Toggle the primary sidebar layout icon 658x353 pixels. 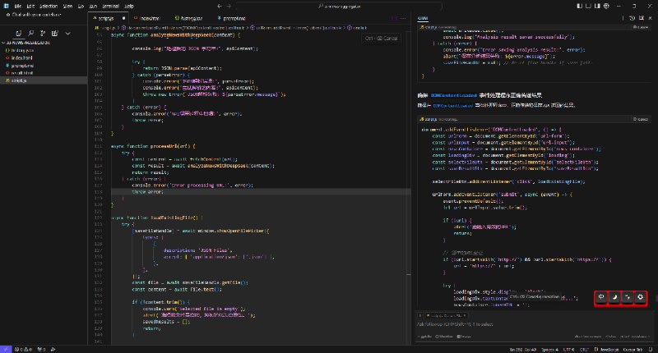pyautogui.click(x=580, y=6)
